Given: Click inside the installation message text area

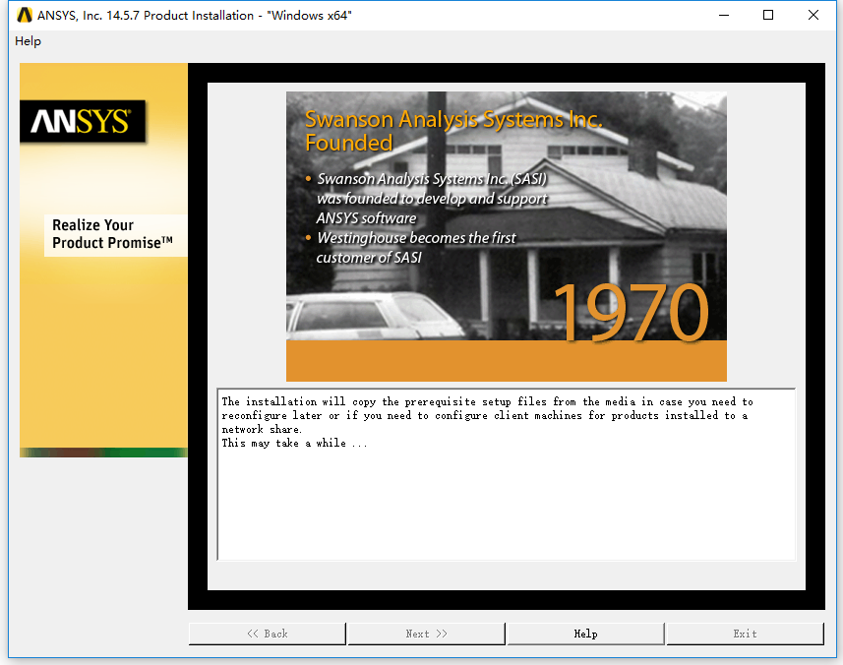Looking at the screenshot, I should point(506,474).
